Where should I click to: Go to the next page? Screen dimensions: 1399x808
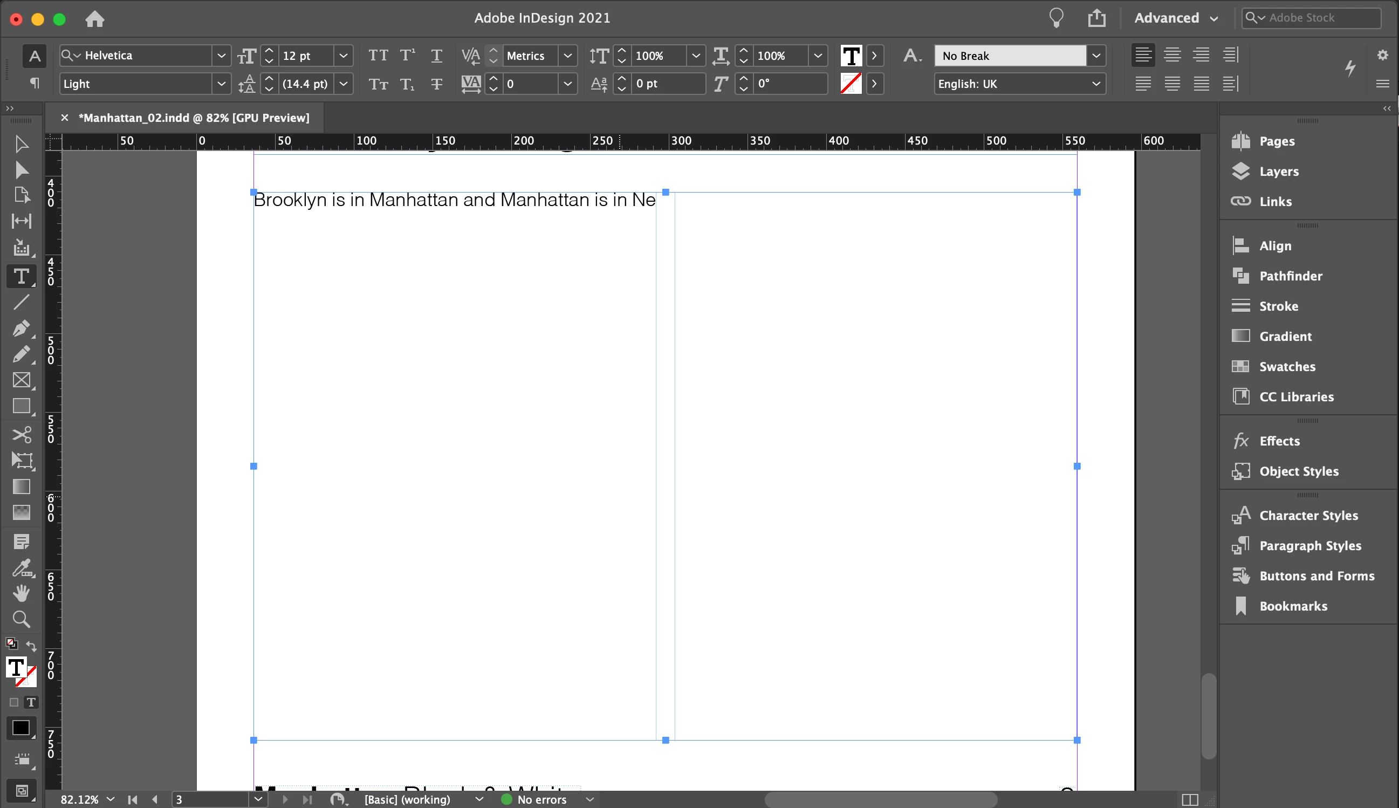(285, 799)
